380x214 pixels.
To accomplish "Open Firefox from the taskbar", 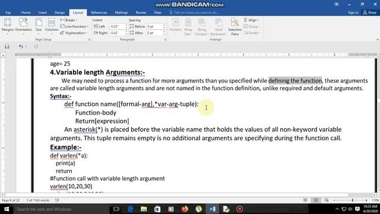I will (185, 209).
